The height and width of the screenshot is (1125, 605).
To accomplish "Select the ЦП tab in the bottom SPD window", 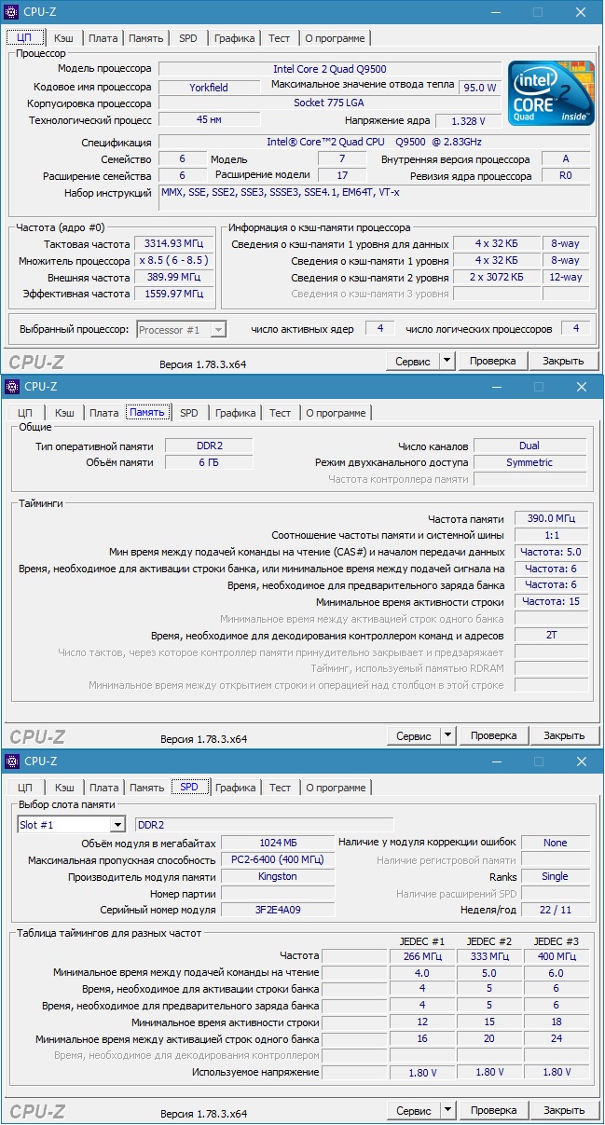I will coord(25,788).
